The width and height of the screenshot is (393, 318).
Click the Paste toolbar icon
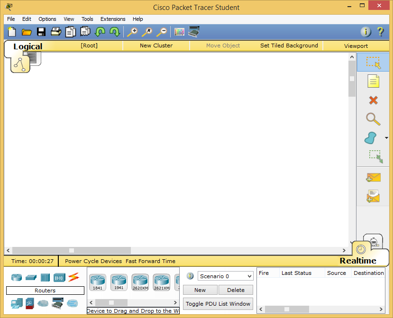coord(85,32)
